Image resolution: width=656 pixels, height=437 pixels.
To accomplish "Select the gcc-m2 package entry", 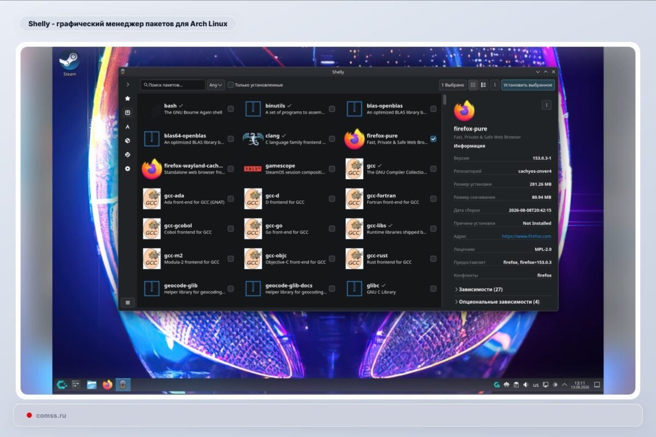I will tap(188, 259).
